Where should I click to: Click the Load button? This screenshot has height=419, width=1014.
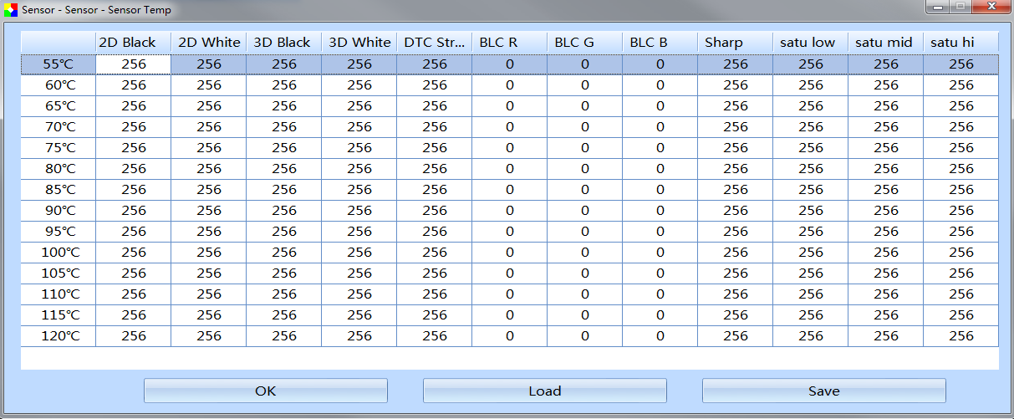click(x=545, y=391)
